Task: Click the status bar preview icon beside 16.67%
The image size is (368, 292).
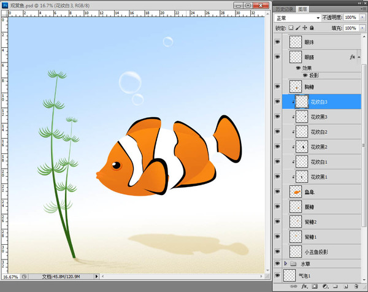Action: pyautogui.click(x=24, y=277)
